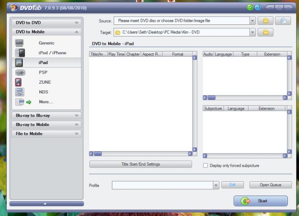This screenshot has width=299, height=216.
Task: Click inside the Source path field
Action: [182, 20]
